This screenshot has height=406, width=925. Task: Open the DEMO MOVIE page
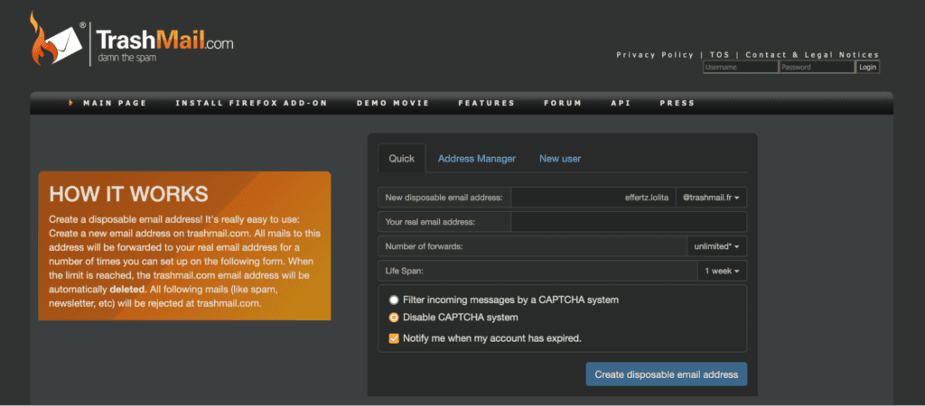pyautogui.click(x=393, y=103)
